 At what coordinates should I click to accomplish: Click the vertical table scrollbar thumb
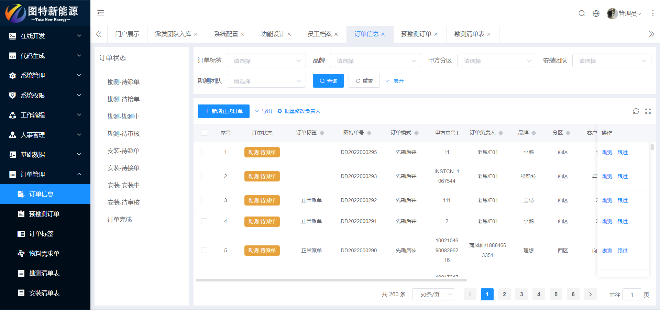652,147
